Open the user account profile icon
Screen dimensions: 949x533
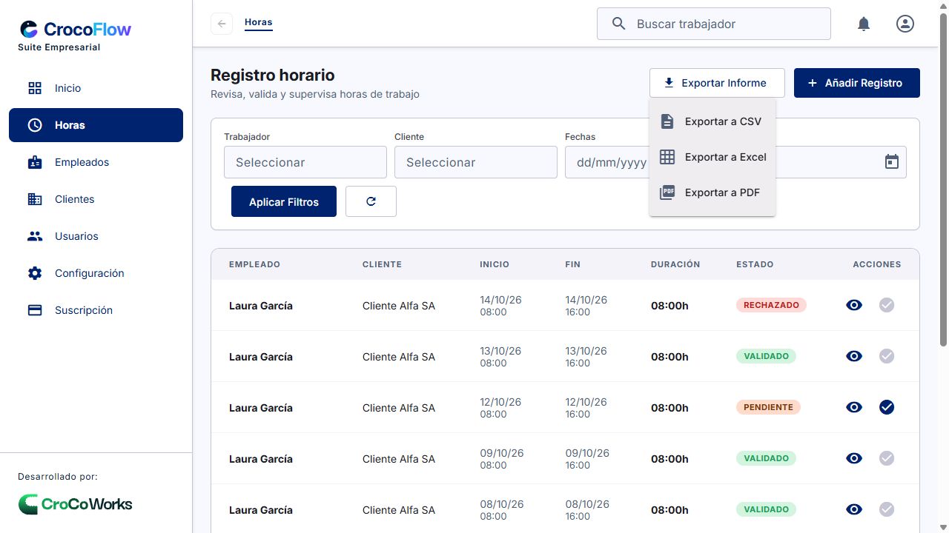[x=905, y=24]
